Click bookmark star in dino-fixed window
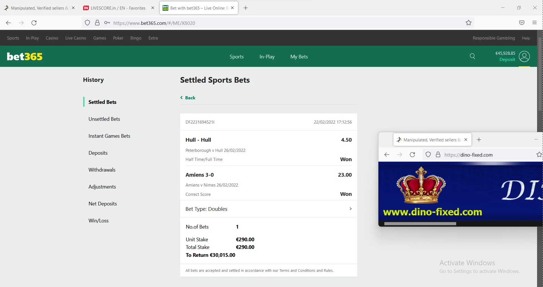 tap(539, 155)
